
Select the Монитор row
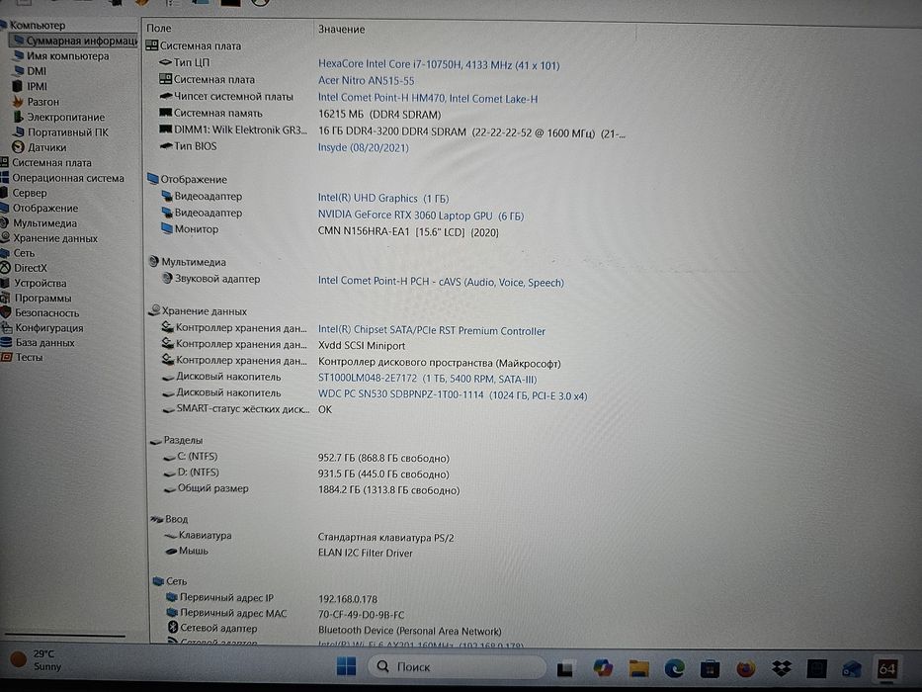[329, 230]
